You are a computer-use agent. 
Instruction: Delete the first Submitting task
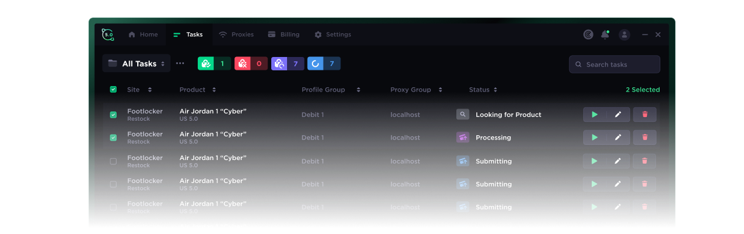(644, 161)
